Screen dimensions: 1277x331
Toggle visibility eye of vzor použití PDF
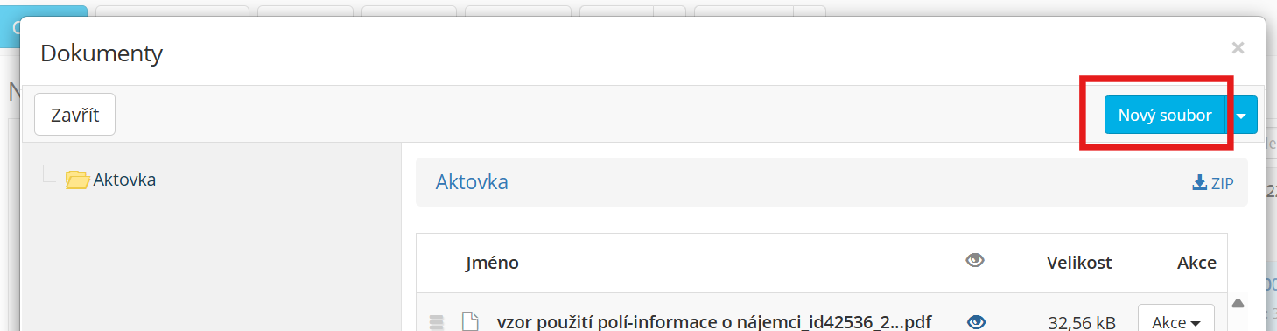pos(975,321)
